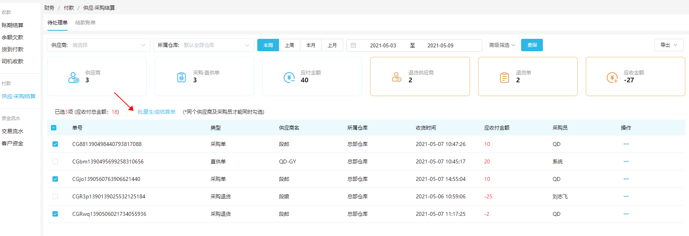This screenshot has width=689, height=236.
Task: Open 客户资金 in sidebar
Action: 12,143
